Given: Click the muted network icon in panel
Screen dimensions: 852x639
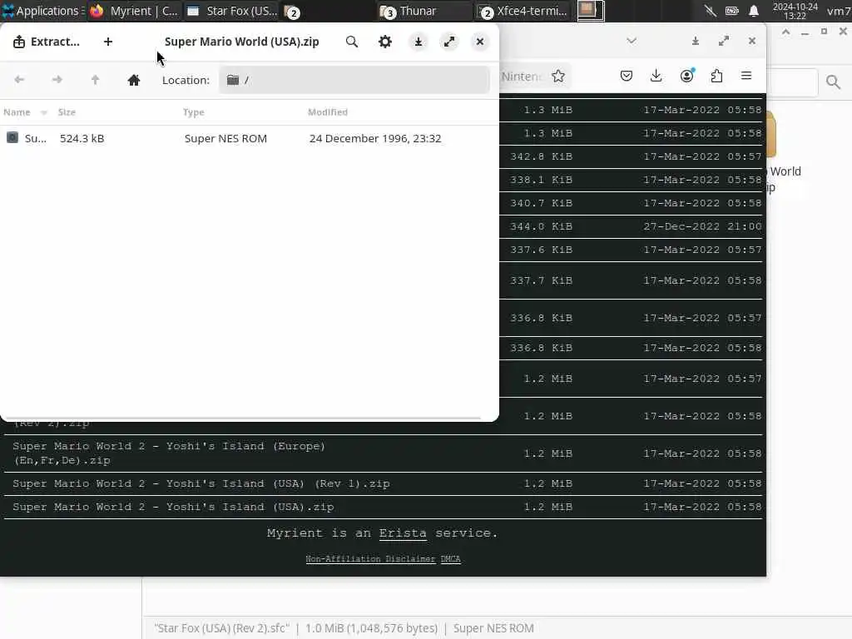Looking at the screenshot, I should [711, 11].
